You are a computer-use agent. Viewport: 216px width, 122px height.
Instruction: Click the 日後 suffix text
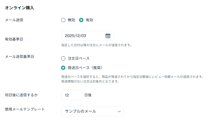88,95
